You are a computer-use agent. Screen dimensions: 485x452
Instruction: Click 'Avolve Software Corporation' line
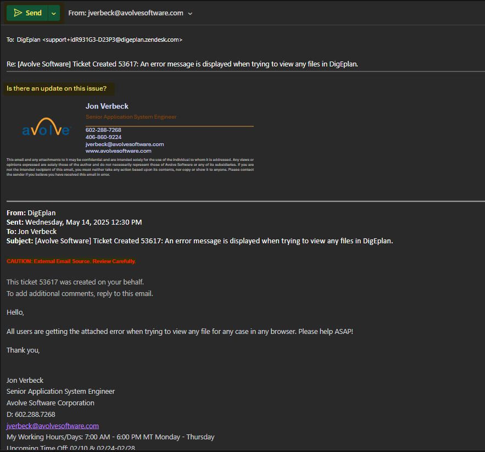click(51, 403)
